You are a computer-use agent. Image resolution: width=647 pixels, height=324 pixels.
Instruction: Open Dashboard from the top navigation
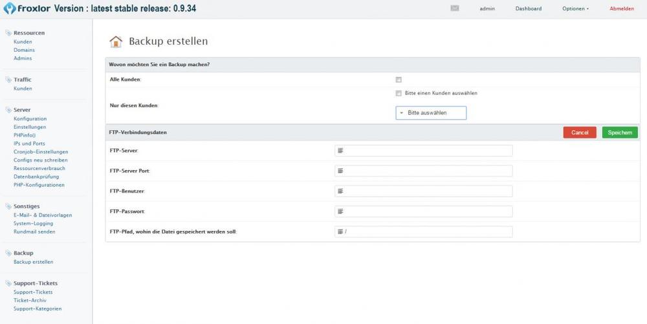[528, 9]
